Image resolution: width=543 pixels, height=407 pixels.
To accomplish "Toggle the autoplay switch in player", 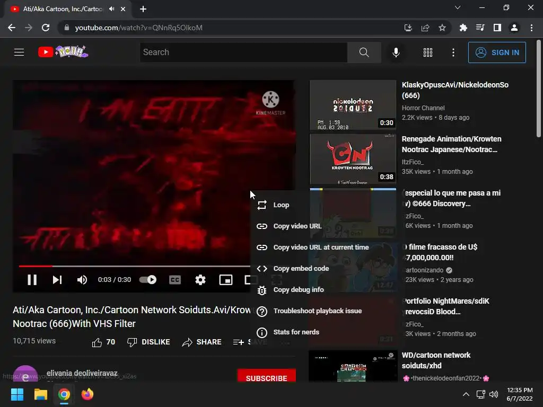I will click(148, 280).
